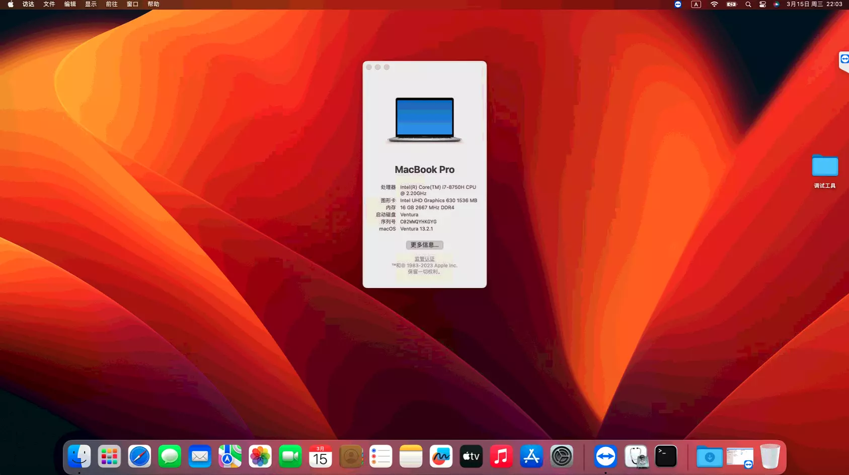Screen dimensions: 849x475
Task: Click the 更多信息... button
Action: pos(424,245)
